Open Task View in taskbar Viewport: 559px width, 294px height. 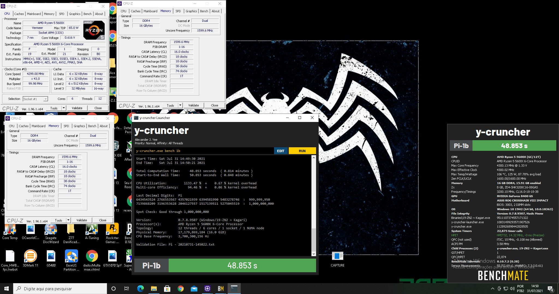[x=127, y=289]
